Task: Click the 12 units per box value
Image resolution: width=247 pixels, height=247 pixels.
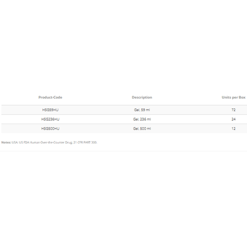Action: [x=233, y=129]
